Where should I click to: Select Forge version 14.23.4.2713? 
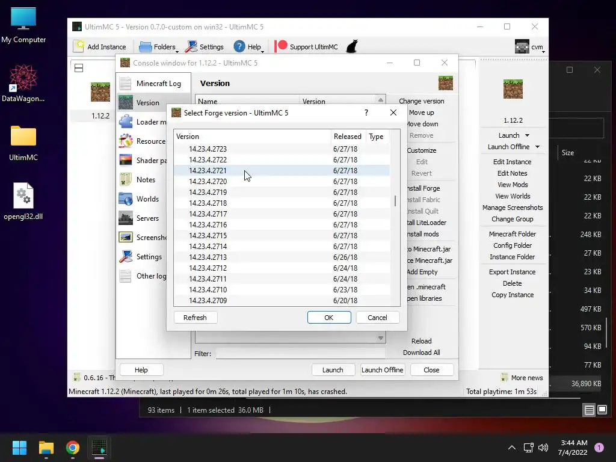[282, 257]
